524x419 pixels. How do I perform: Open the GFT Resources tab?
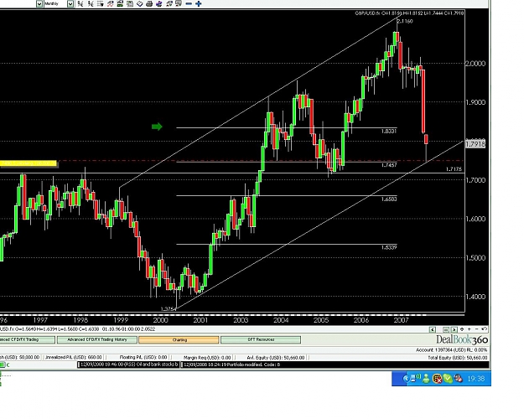pyautogui.click(x=261, y=340)
